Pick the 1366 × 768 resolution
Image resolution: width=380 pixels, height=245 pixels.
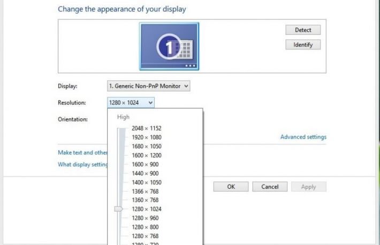point(145,192)
